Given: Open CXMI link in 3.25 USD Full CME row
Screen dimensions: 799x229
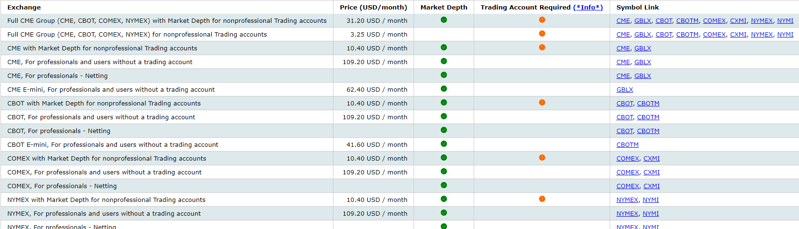Looking at the screenshot, I should (x=738, y=35).
